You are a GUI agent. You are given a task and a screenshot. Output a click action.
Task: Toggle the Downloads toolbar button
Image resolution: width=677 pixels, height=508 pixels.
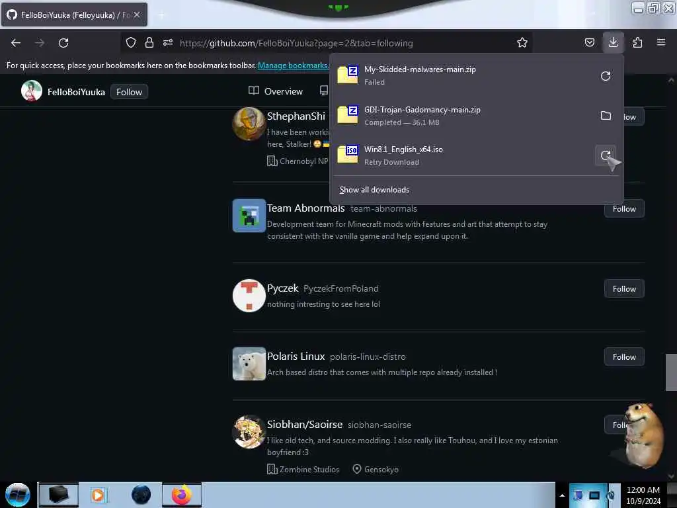(x=613, y=42)
